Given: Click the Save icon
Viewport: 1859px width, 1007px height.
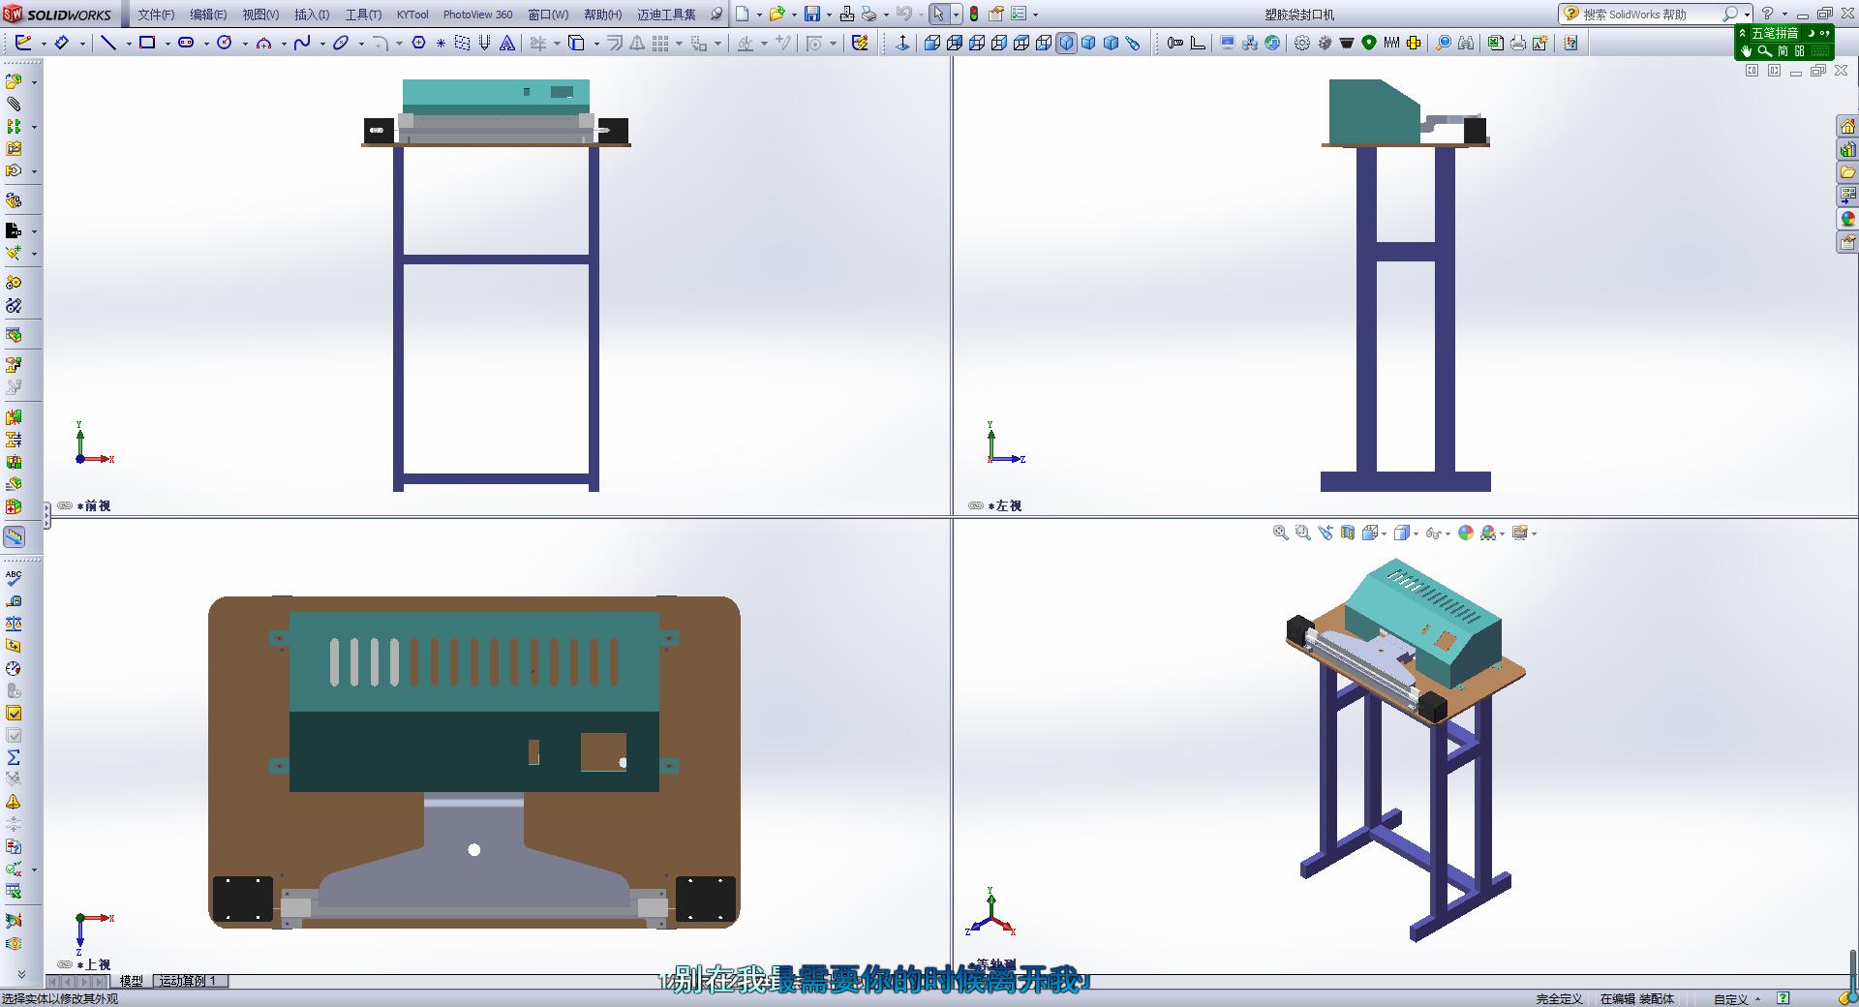Looking at the screenshot, I should pos(812,15).
